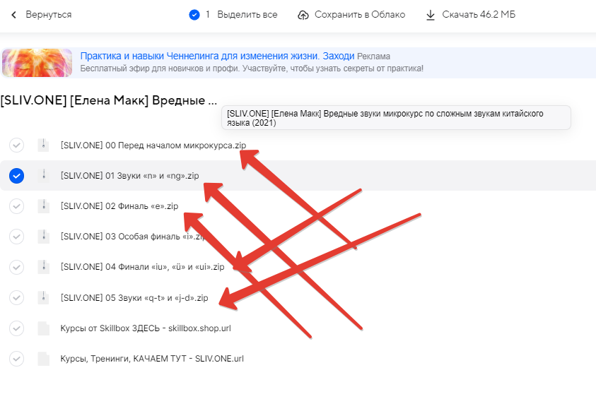The height and width of the screenshot is (399, 596).
Task: Click Скачать 46.2 МБ
Action: (479, 15)
